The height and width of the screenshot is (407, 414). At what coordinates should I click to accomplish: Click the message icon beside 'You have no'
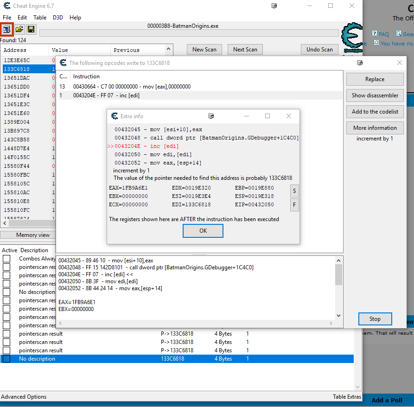[376, 43]
